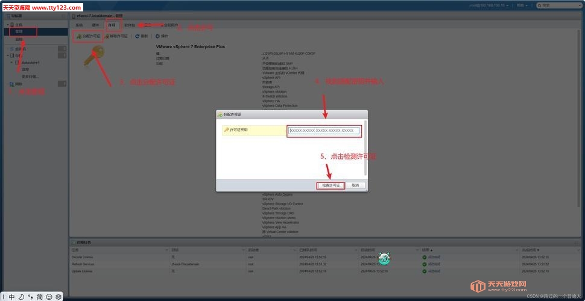Toggle the IME half-moon width icon
The image size is (585, 301).
21,297
